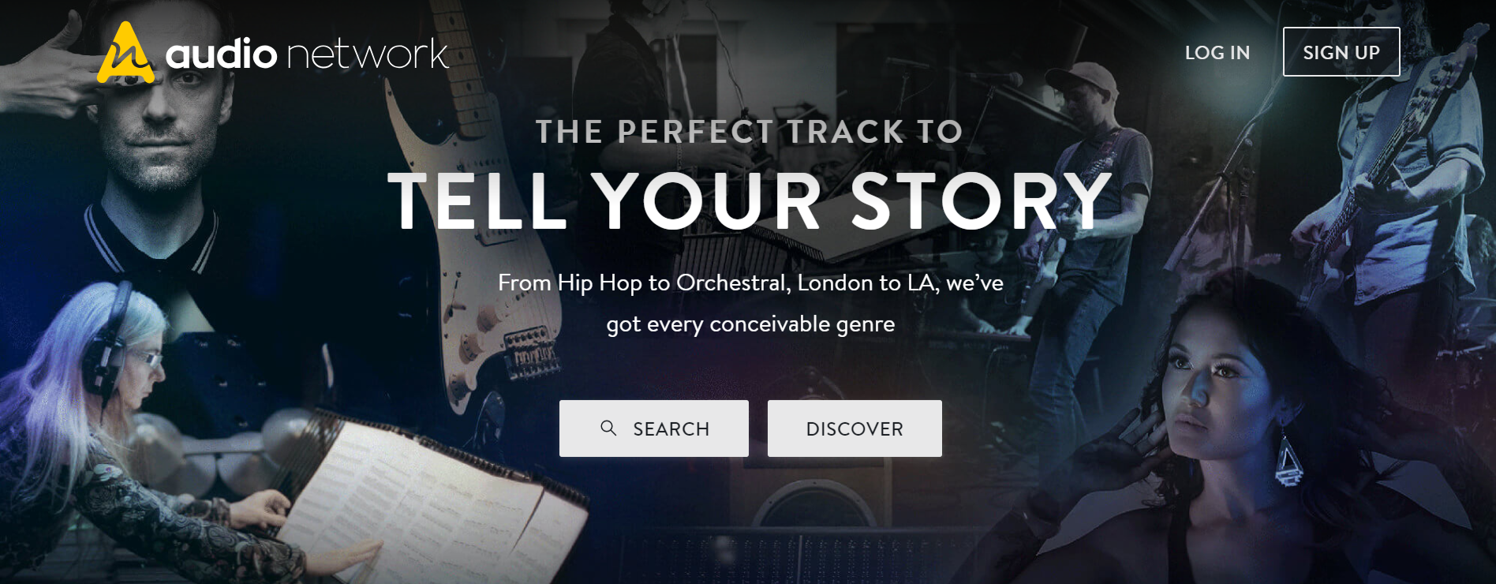Click the SIGN UP button
1496x584 pixels.
[x=1341, y=52]
